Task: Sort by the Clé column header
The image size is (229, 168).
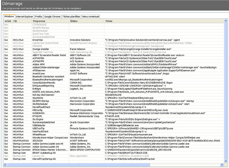Action: (22, 21)
